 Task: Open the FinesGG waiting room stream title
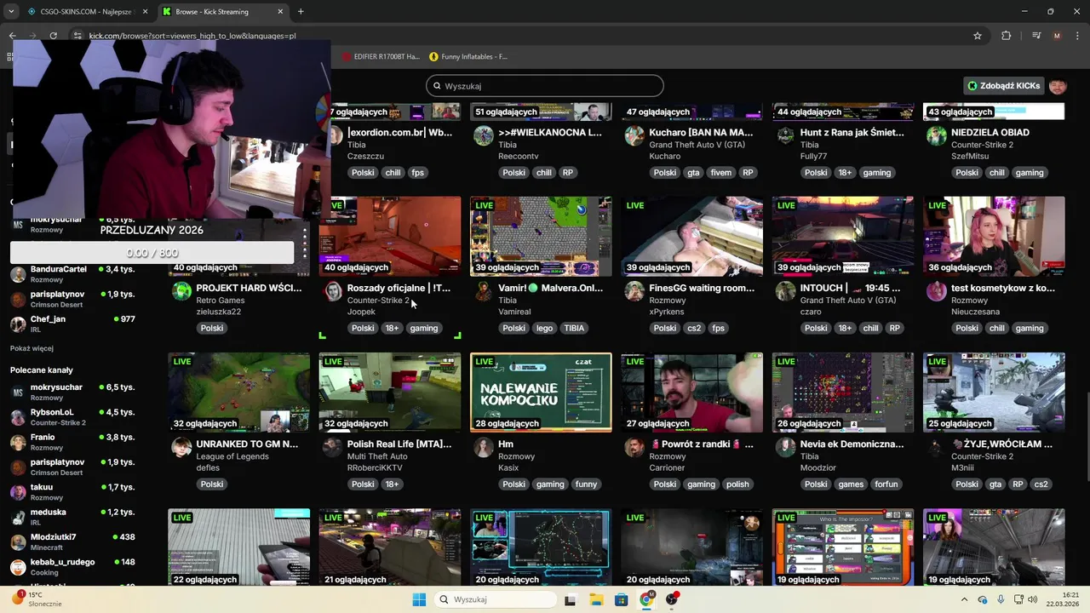tap(702, 288)
